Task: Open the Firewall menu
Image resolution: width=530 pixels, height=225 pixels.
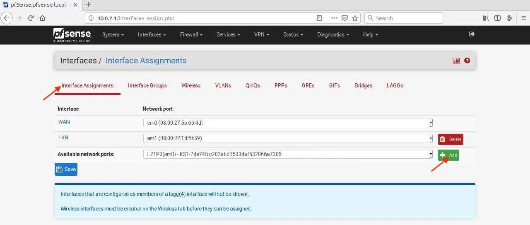Action: tap(191, 35)
